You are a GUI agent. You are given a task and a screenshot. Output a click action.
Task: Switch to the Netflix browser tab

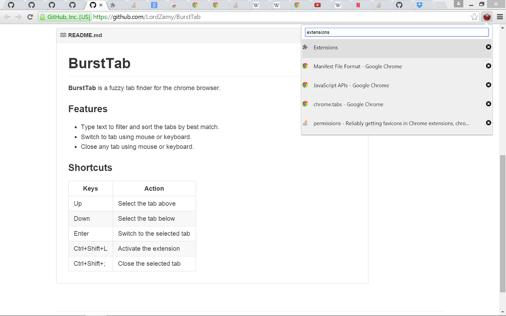click(x=358, y=5)
